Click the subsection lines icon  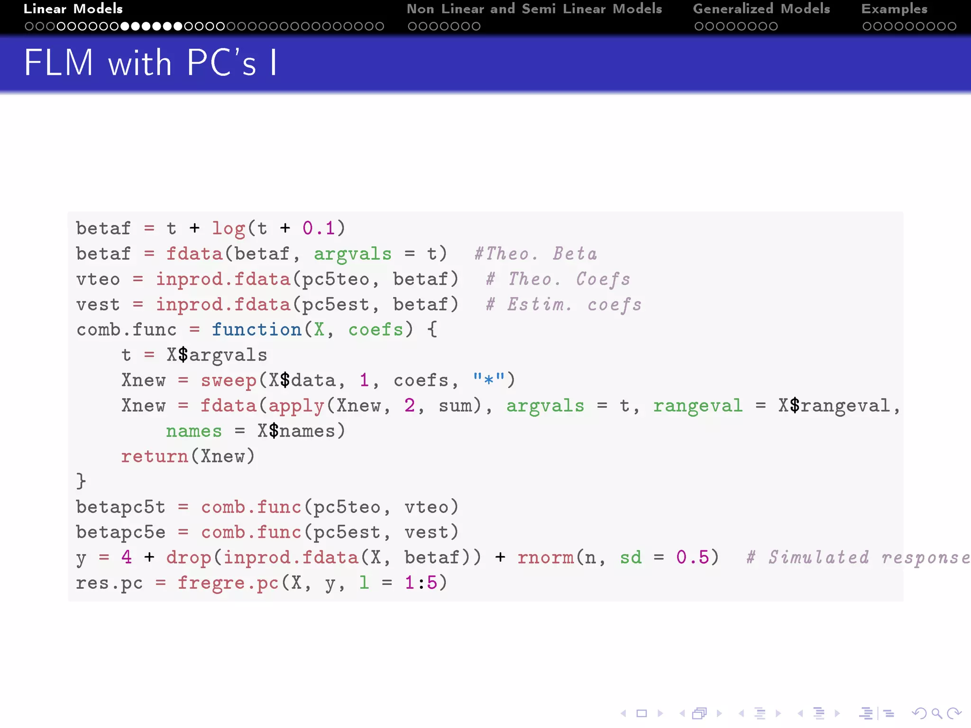tap(760, 713)
